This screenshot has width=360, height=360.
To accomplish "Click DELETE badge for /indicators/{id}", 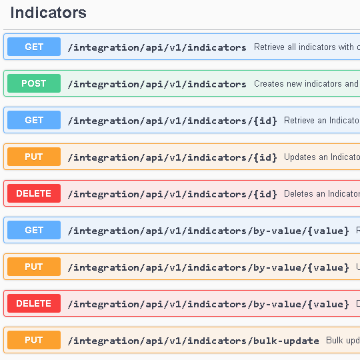I will [x=34, y=193].
